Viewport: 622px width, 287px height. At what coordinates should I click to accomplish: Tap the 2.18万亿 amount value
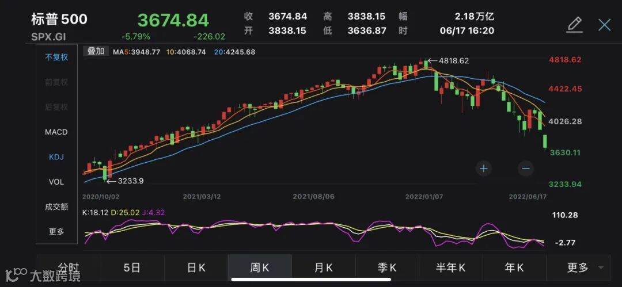(475, 17)
